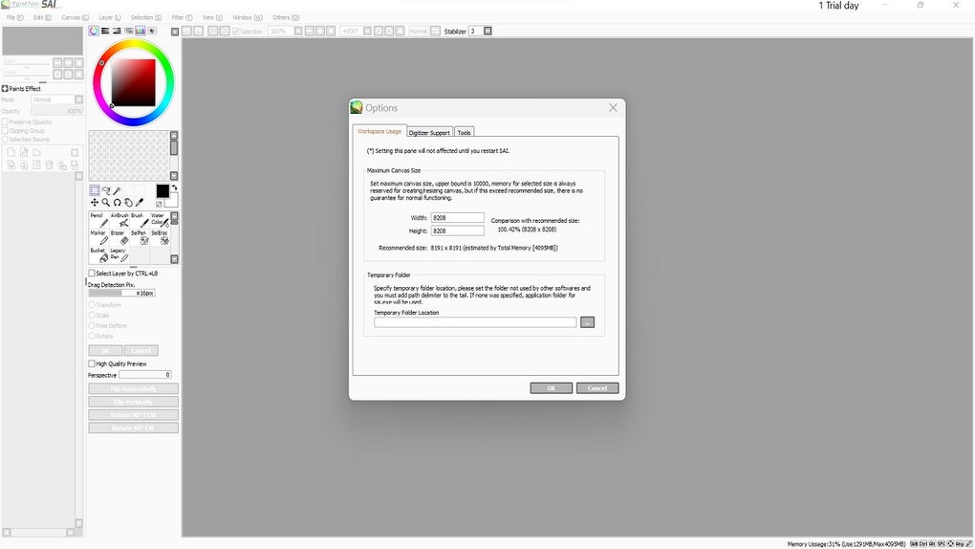Select the Brush tool
Image resolution: width=975 pixels, height=549 pixels.
(x=140, y=220)
